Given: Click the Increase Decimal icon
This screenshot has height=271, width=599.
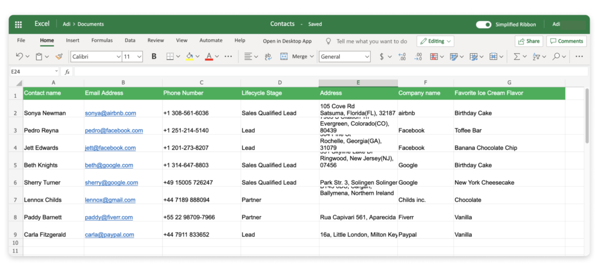Looking at the screenshot, I should click(402, 57).
